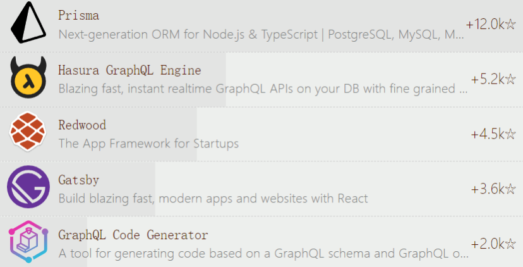Click the Hasura horned lambda logo

(28, 78)
